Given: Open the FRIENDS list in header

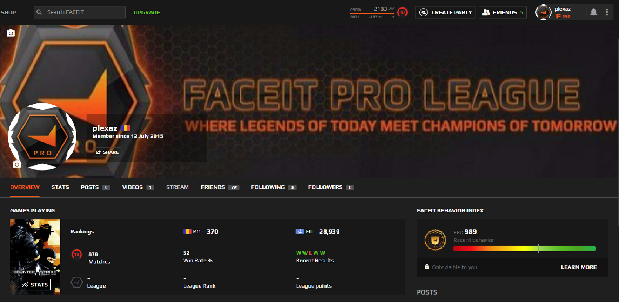Looking at the screenshot, I should pos(502,12).
